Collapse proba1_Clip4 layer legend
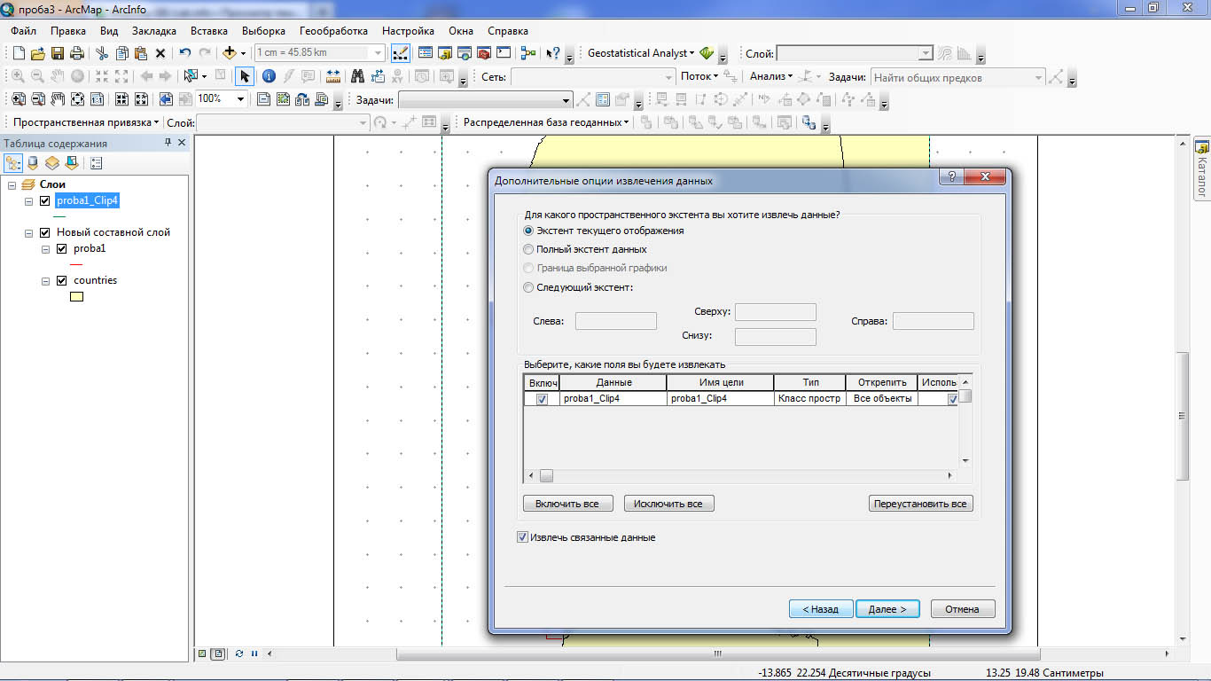The width and height of the screenshot is (1211, 681). click(x=29, y=201)
